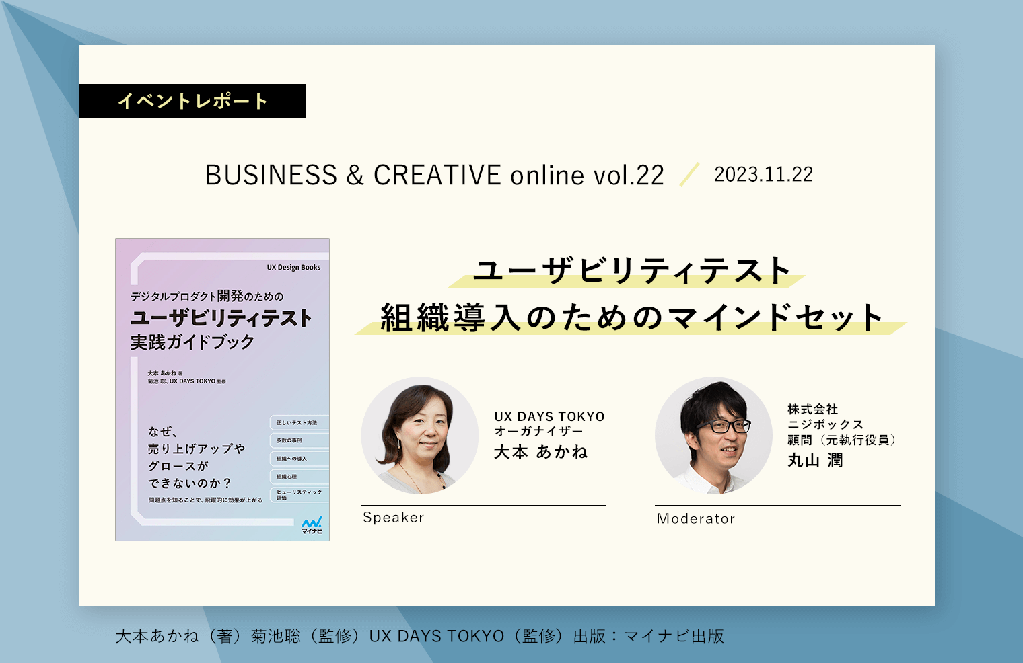Click the speaker name 大本 あかね
The image size is (1023, 663).
(541, 453)
